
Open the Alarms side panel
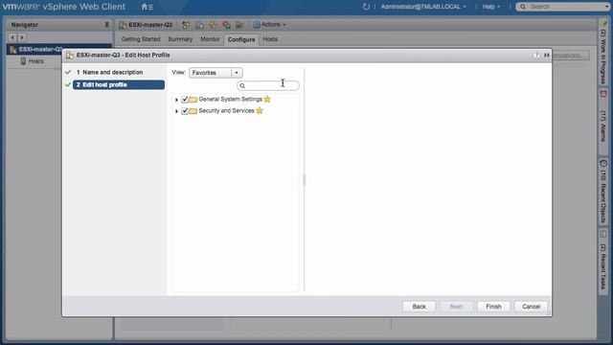point(603,122)
